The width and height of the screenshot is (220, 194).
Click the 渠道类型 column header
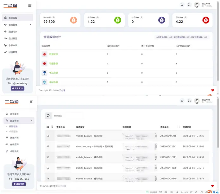click(x=80, y=127)
